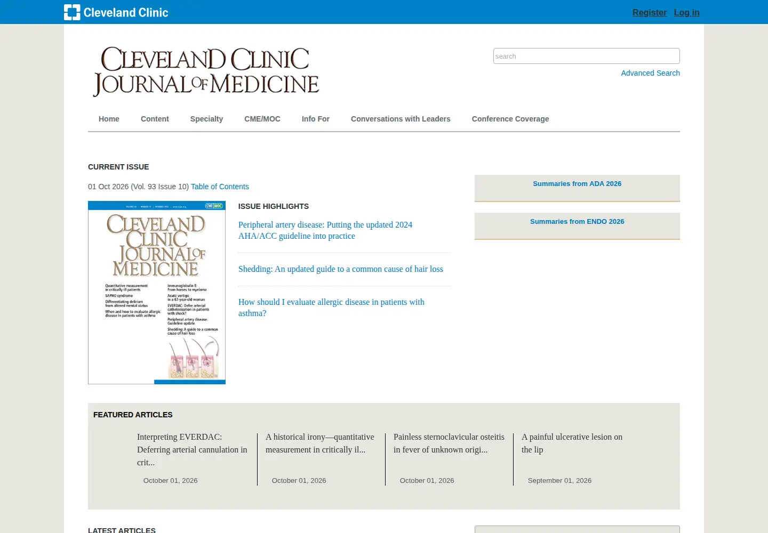
Task: Open the Log in link
Action: [686, 12]
